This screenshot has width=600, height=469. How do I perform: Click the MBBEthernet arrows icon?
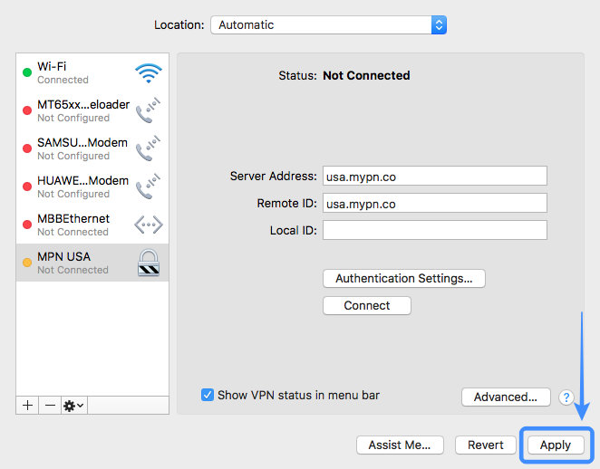pyautogui.click(x=149, y=225)
